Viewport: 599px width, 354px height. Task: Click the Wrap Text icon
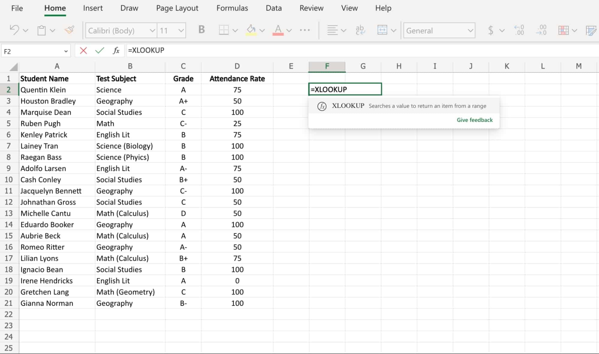pos(360,30)
